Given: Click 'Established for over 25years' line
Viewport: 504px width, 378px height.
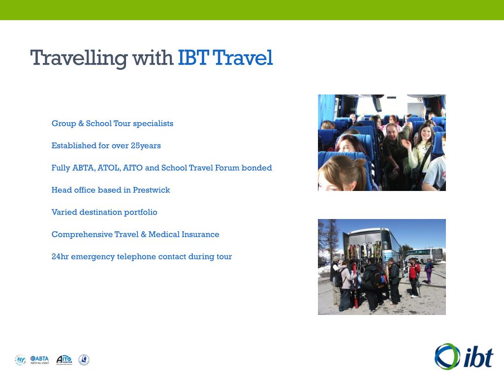Looking at the screenshot, I should [106, 146].
